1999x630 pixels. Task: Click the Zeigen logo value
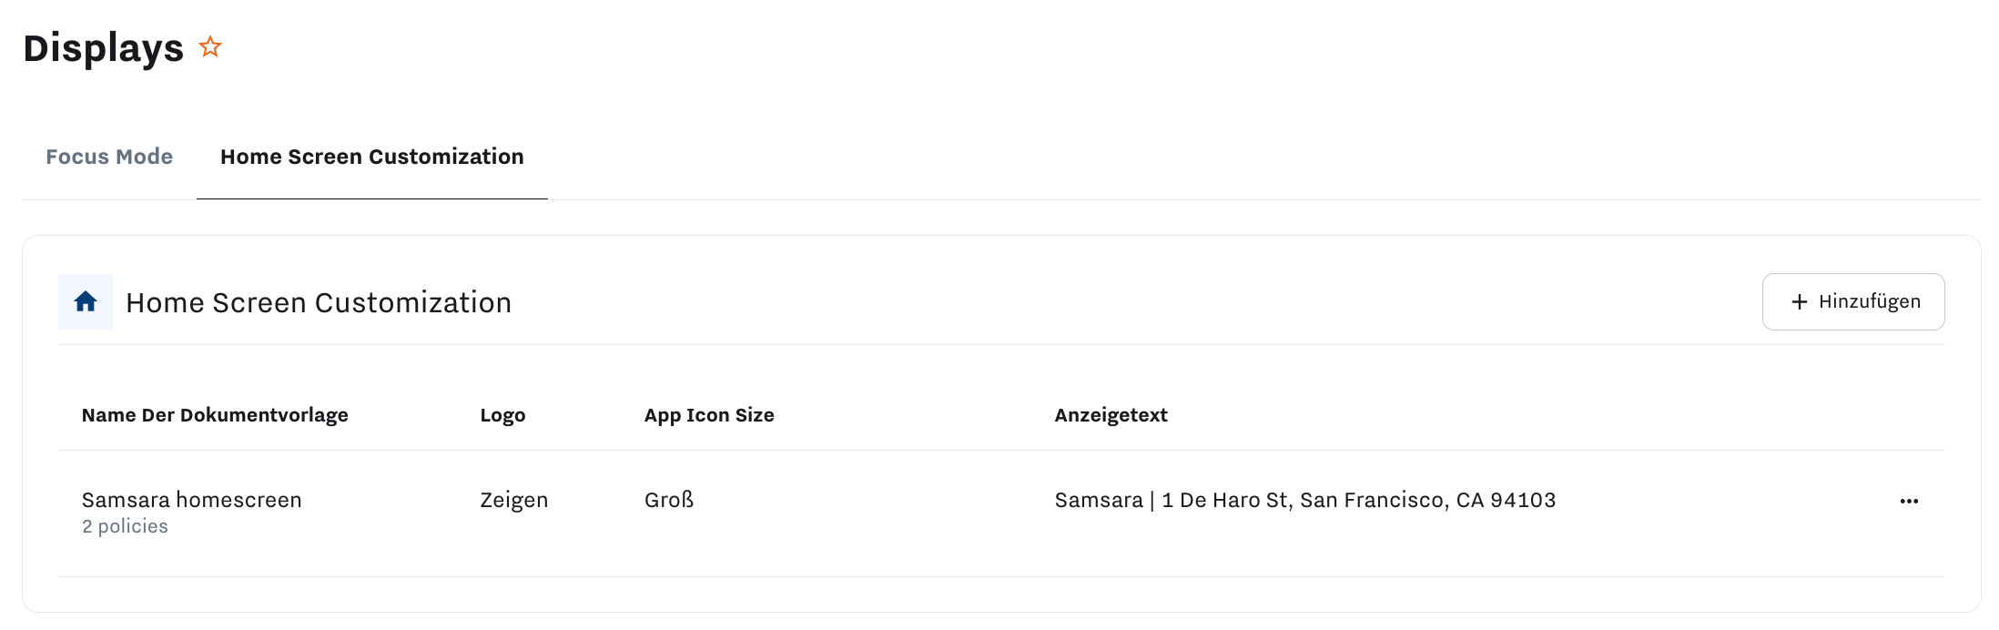click(513, 500)
